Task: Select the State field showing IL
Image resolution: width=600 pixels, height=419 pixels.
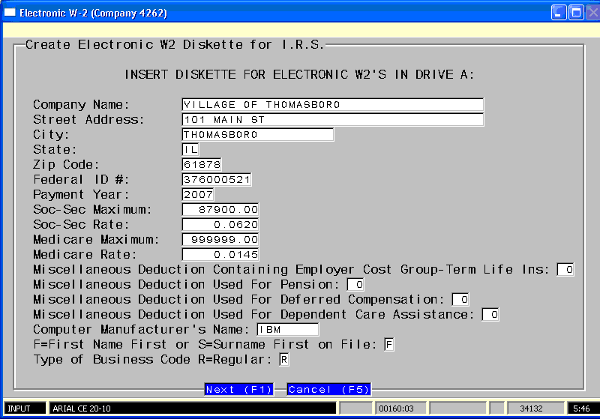Action: point(190,150)
